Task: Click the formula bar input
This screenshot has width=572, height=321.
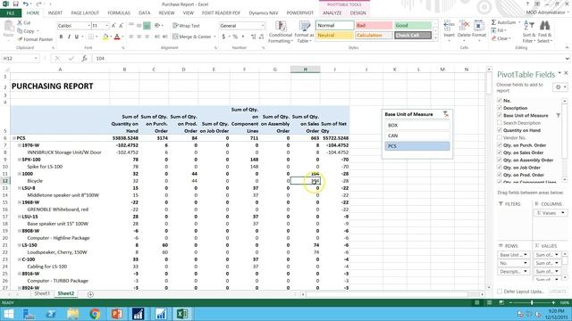Action: (328, 58)
